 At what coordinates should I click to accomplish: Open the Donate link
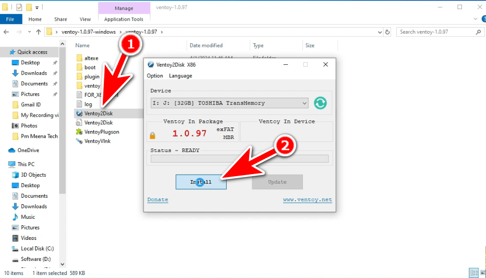coord(158,200)
